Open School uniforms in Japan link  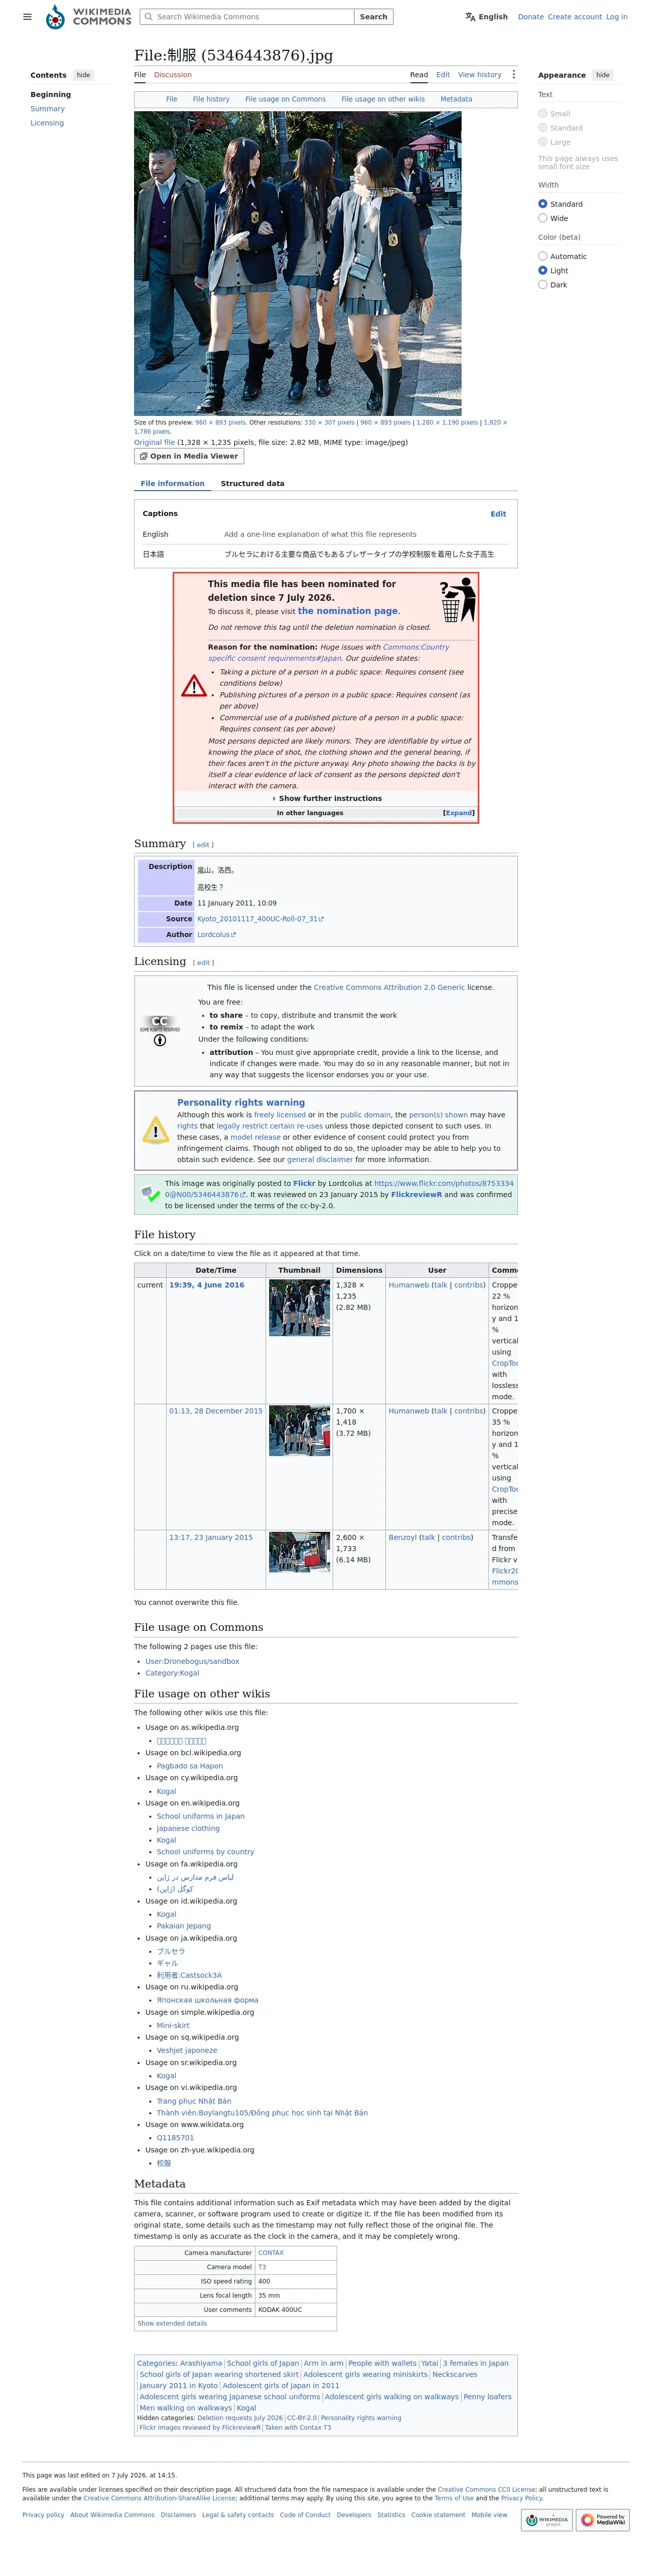tap(200, 1816)
